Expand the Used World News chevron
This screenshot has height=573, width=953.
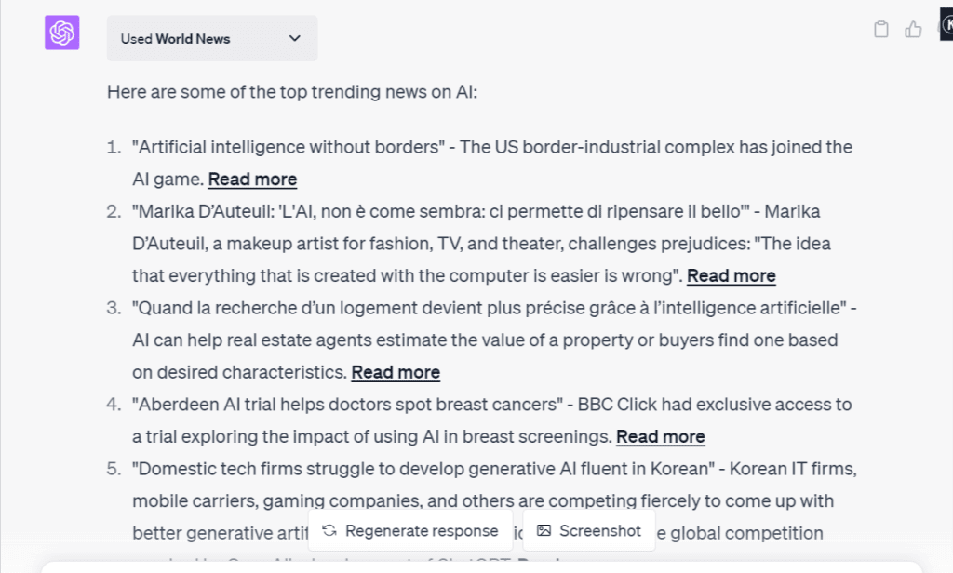[295, 38]
